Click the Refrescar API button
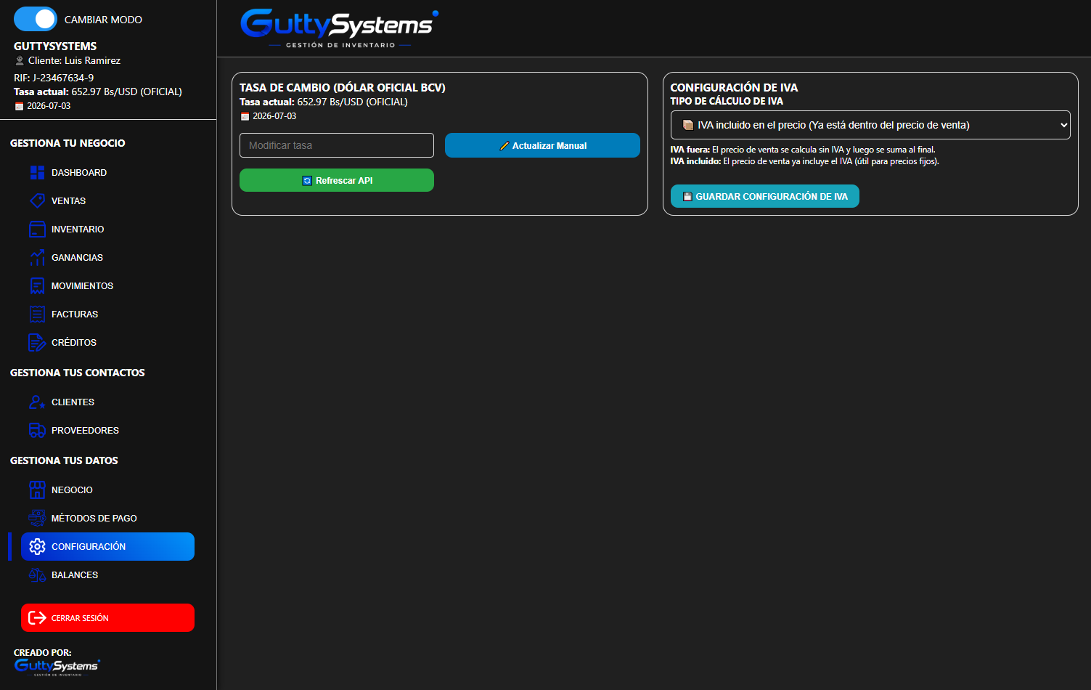This screenshot has height=690, width=1091. 337,180
